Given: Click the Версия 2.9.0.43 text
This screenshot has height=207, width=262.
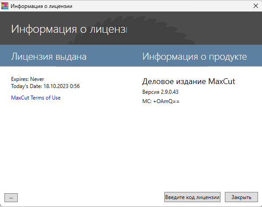Looking at the screenshot, I should click(x=160, y=92).
